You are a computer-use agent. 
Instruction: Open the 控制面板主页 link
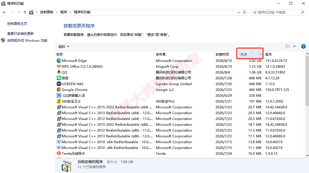point(17,23)
